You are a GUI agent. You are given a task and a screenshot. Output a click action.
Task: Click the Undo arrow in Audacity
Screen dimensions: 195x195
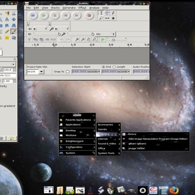pyautogui.click(x=62, y=39)
